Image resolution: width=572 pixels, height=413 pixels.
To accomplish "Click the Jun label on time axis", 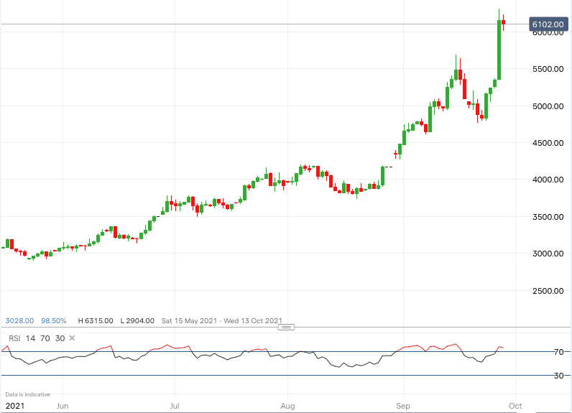I will point(63,406).
